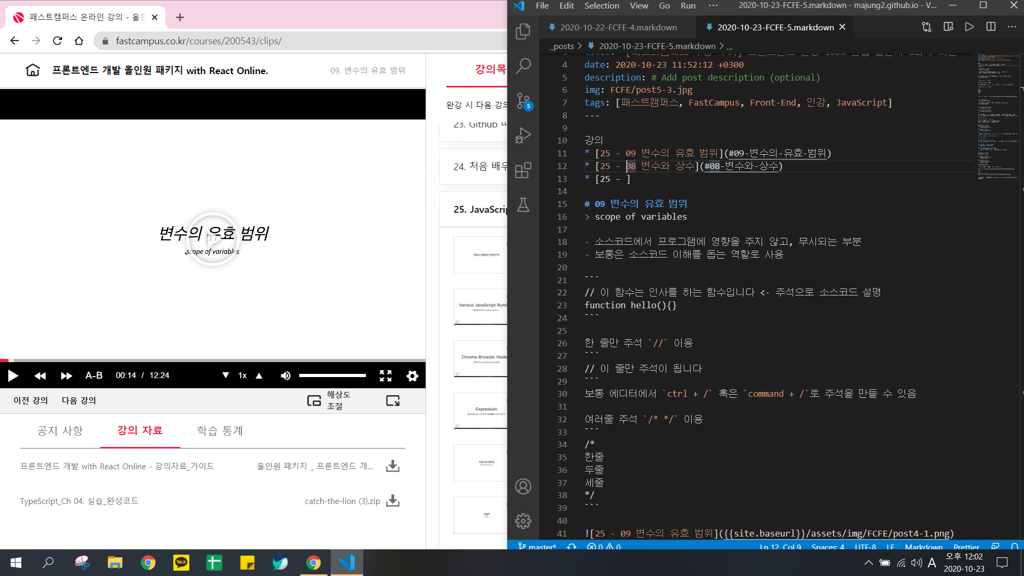
Task: Expand 25. JavaScript chapter in lecture list
Action: (474, 210)
